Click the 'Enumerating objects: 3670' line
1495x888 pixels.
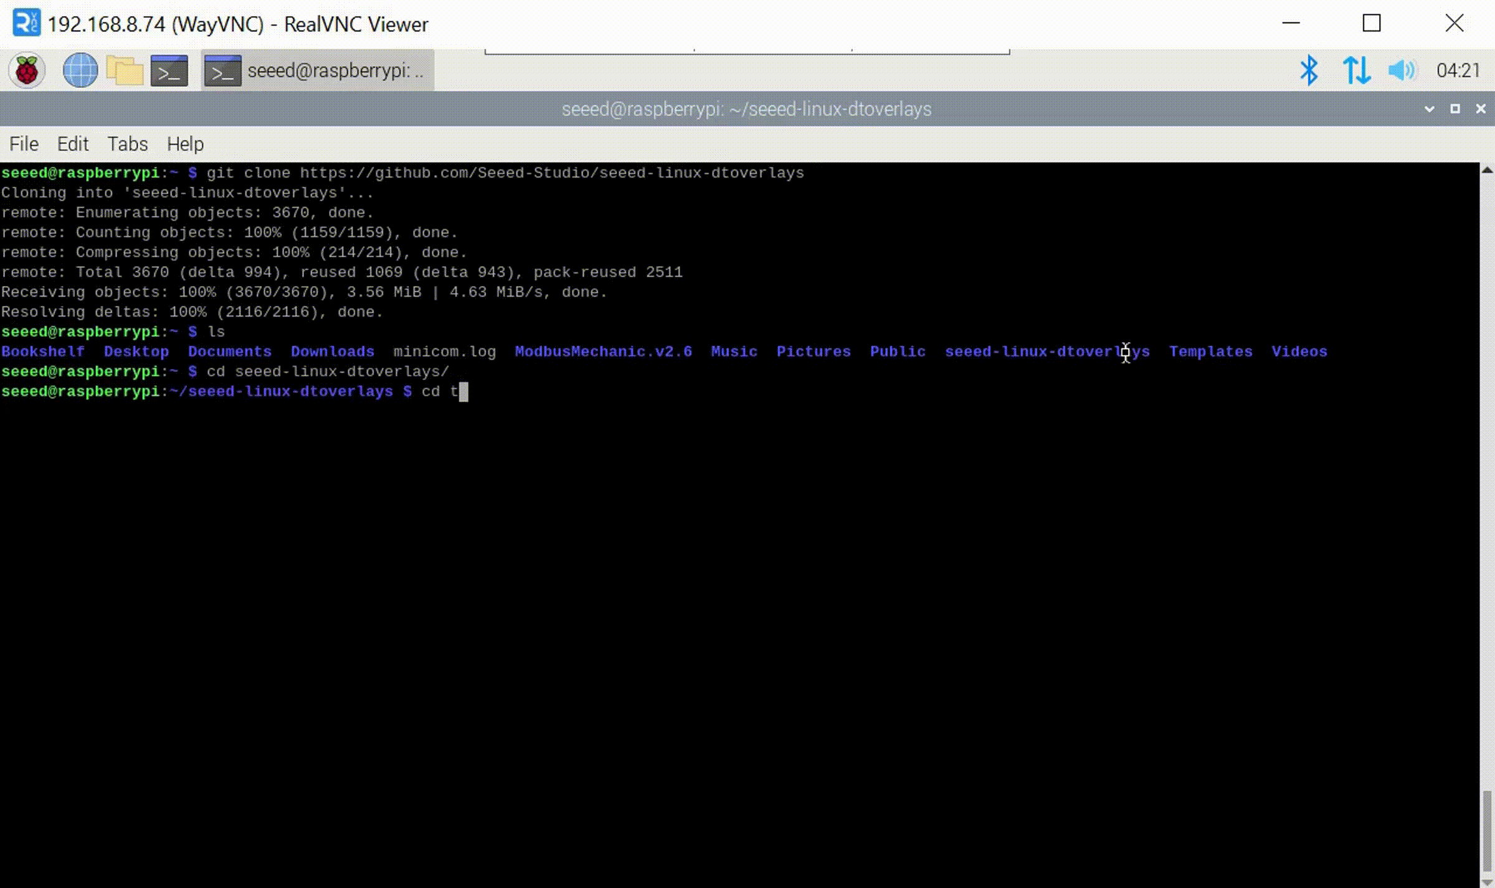pyautogui.click(x=187, y=212)
